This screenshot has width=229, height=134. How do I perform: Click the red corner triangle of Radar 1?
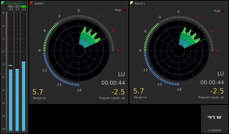[31, 3]
